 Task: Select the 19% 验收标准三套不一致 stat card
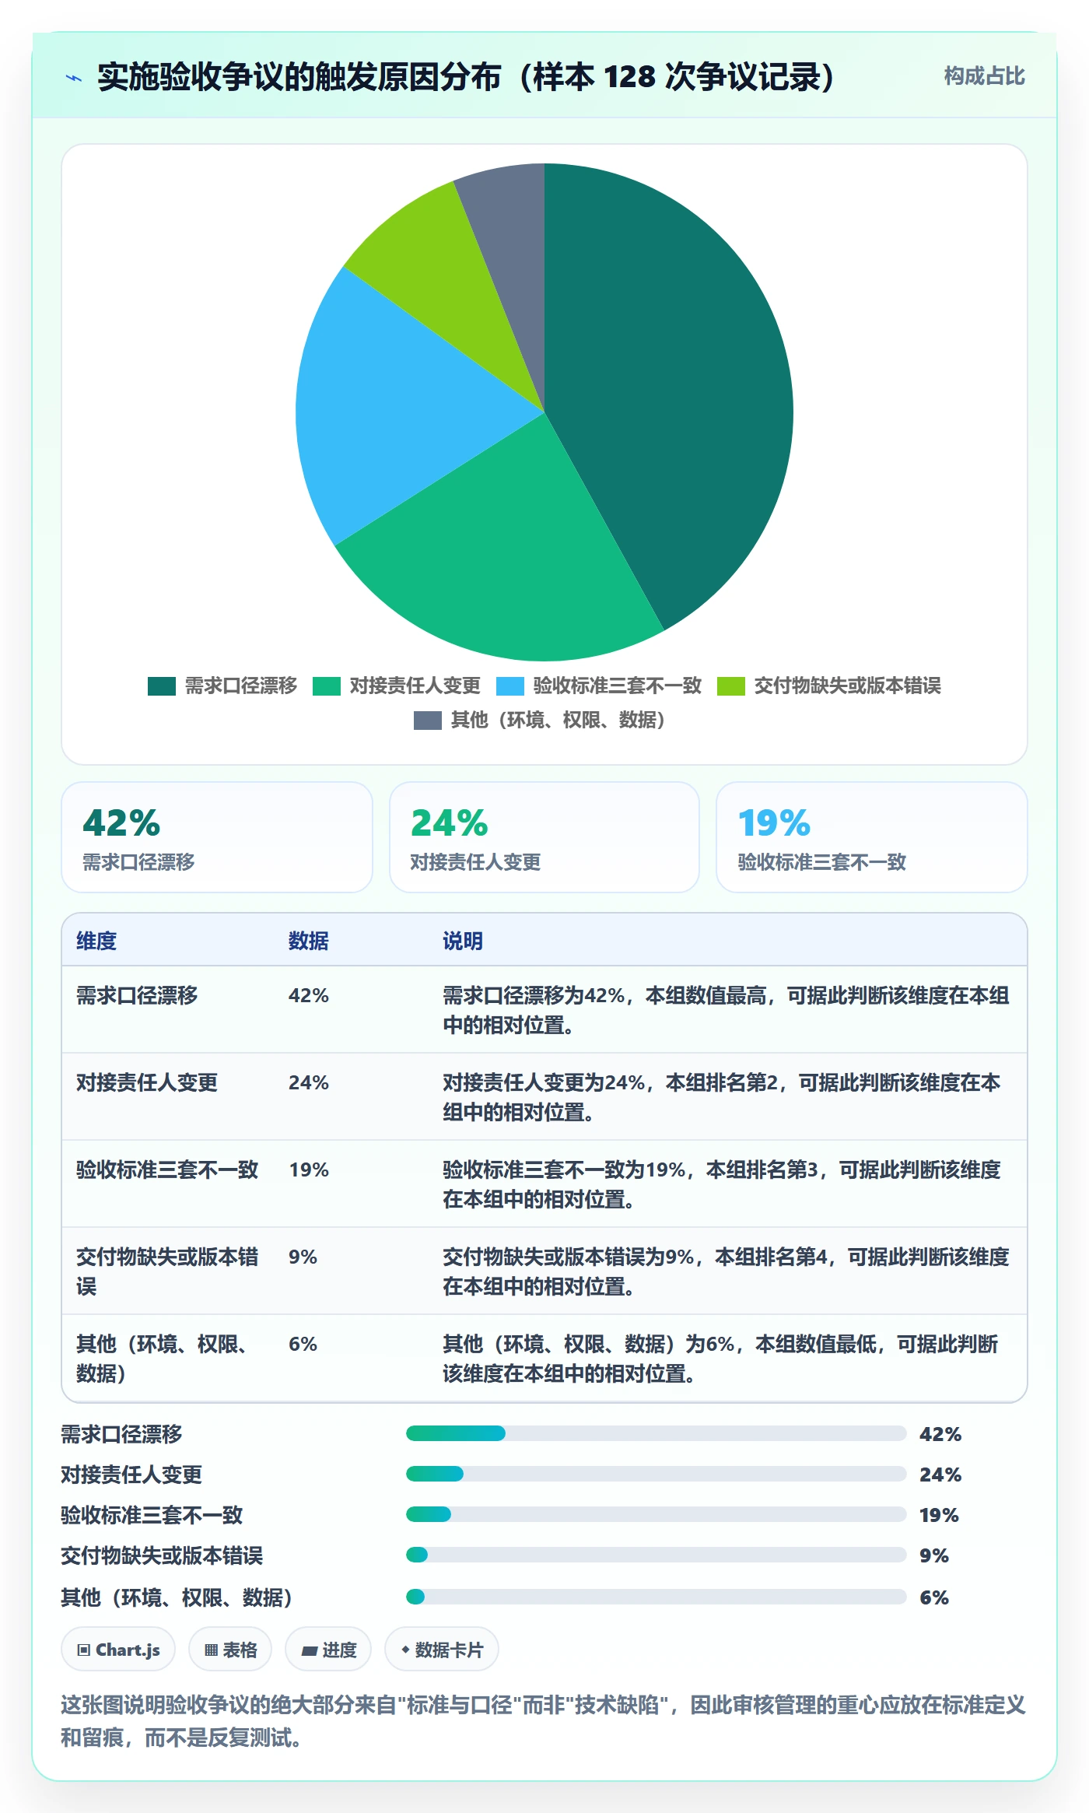point(872,837)
